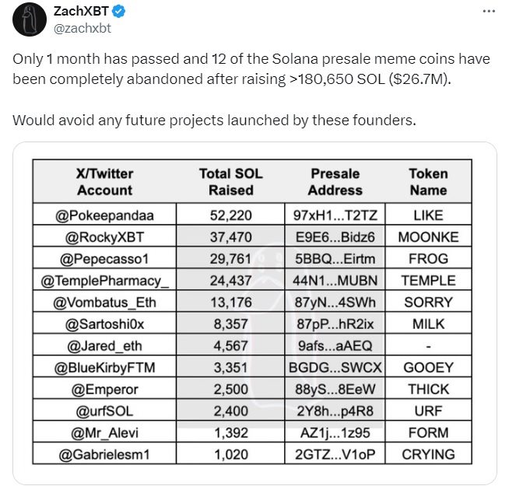Select the @RockyXBT row entry

[105, 237]
